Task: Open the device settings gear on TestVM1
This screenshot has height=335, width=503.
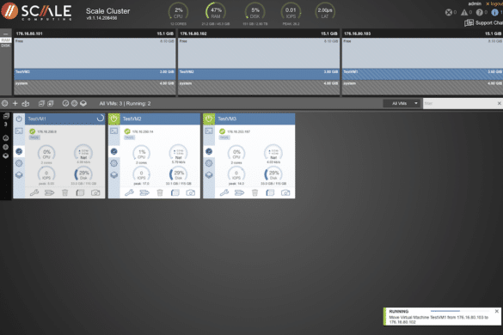Action: point(19,163)
